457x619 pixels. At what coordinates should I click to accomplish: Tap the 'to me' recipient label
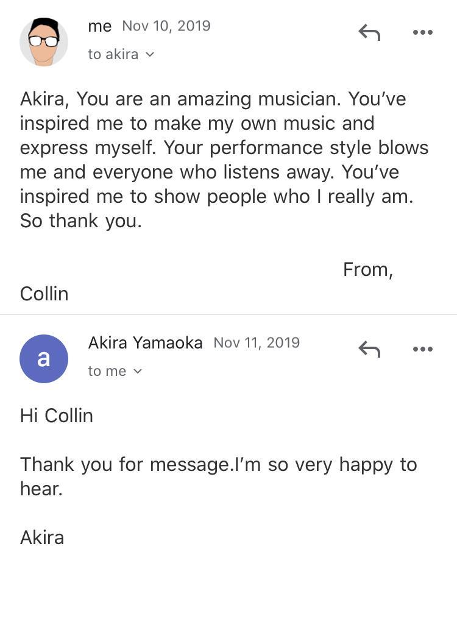107,371
